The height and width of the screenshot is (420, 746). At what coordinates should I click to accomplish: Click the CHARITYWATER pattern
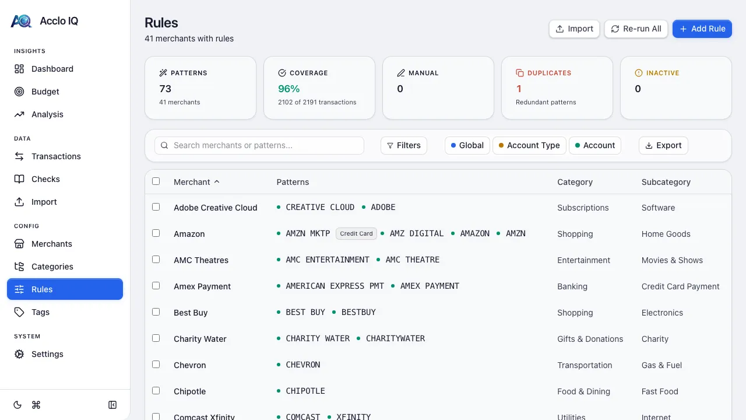click(395, 338)
